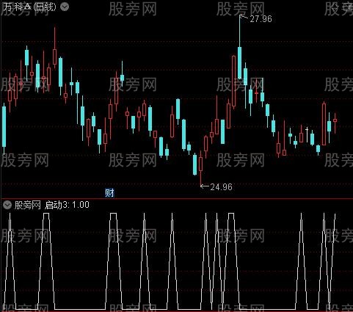
Task: Select the 万科A (日线) chart title
Action: [x=29, y=7]
